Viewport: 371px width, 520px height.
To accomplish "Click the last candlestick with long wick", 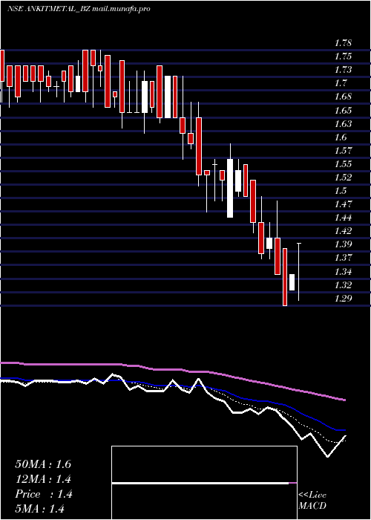I will click(299, 272).
